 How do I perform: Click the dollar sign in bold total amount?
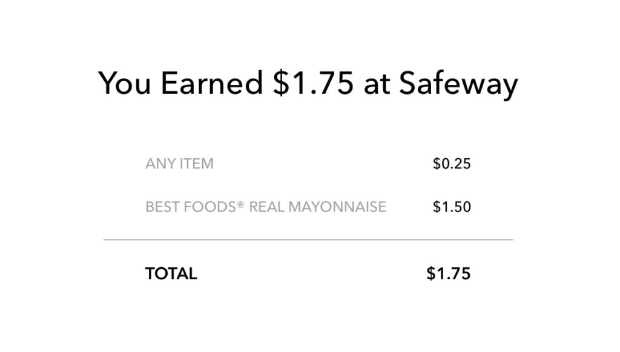(430, 274)
